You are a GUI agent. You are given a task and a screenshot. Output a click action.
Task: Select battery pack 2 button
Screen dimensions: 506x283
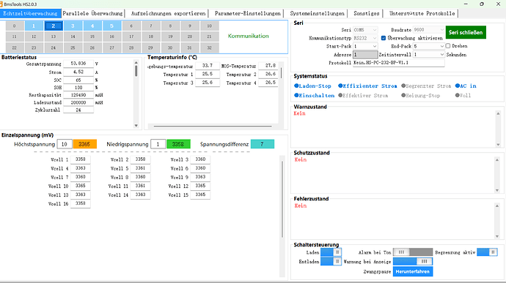click(54, 26)
